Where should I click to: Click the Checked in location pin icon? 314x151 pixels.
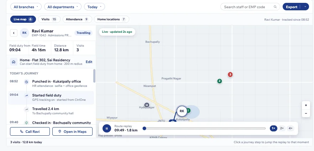click(26, 123)
